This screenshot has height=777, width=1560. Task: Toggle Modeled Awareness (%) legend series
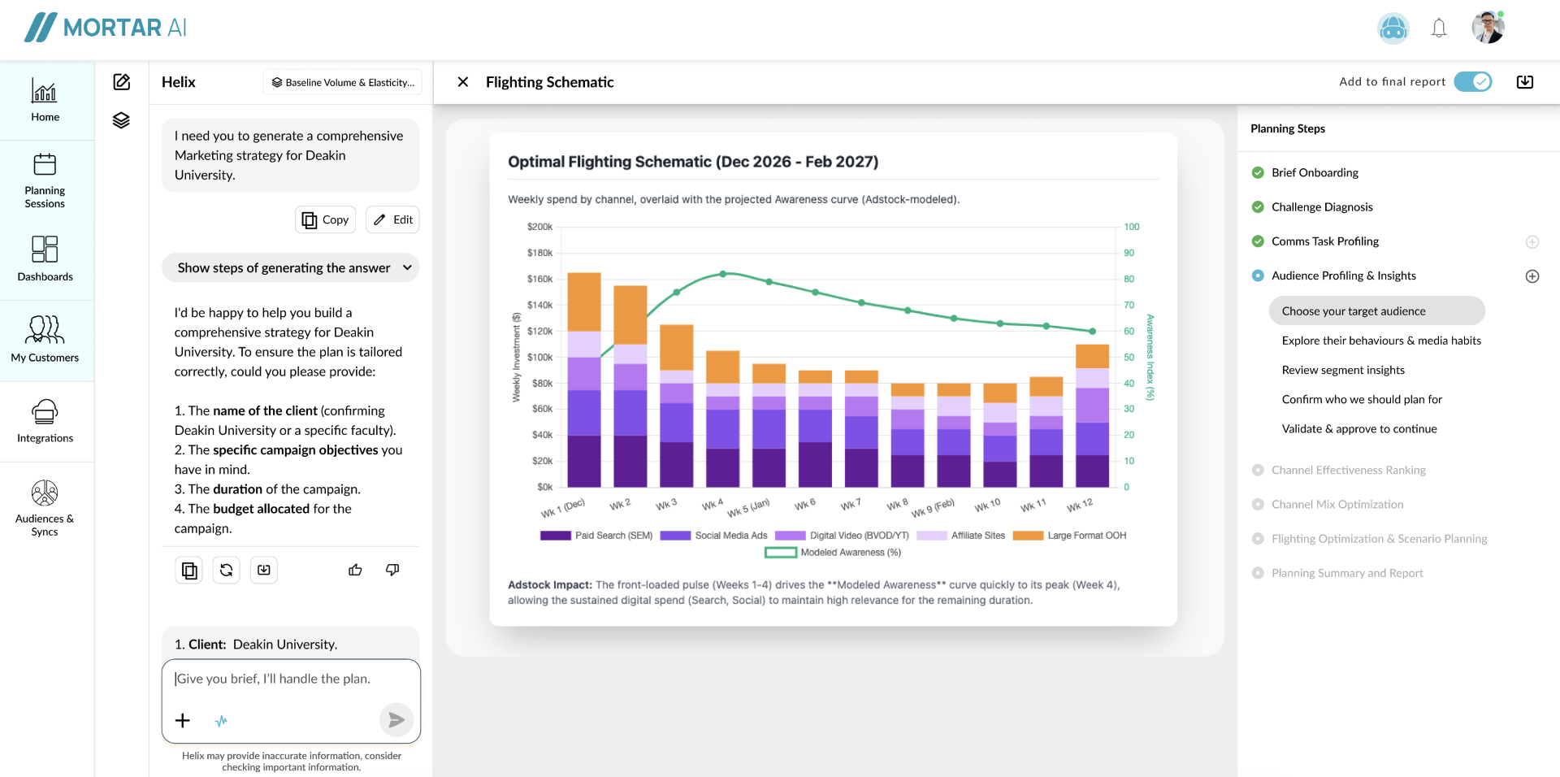833,553
